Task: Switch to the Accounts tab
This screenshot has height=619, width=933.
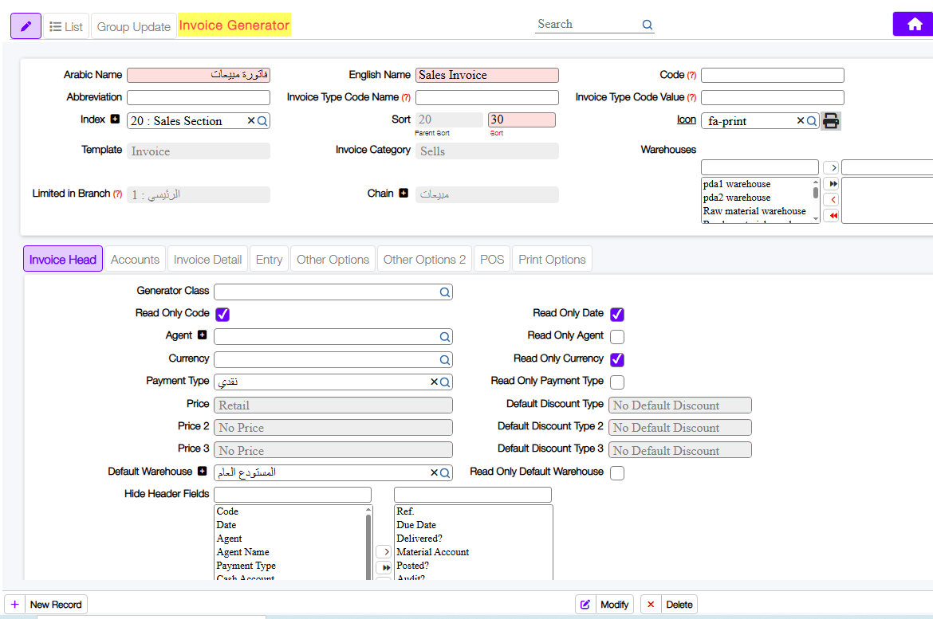Action: 135,259
